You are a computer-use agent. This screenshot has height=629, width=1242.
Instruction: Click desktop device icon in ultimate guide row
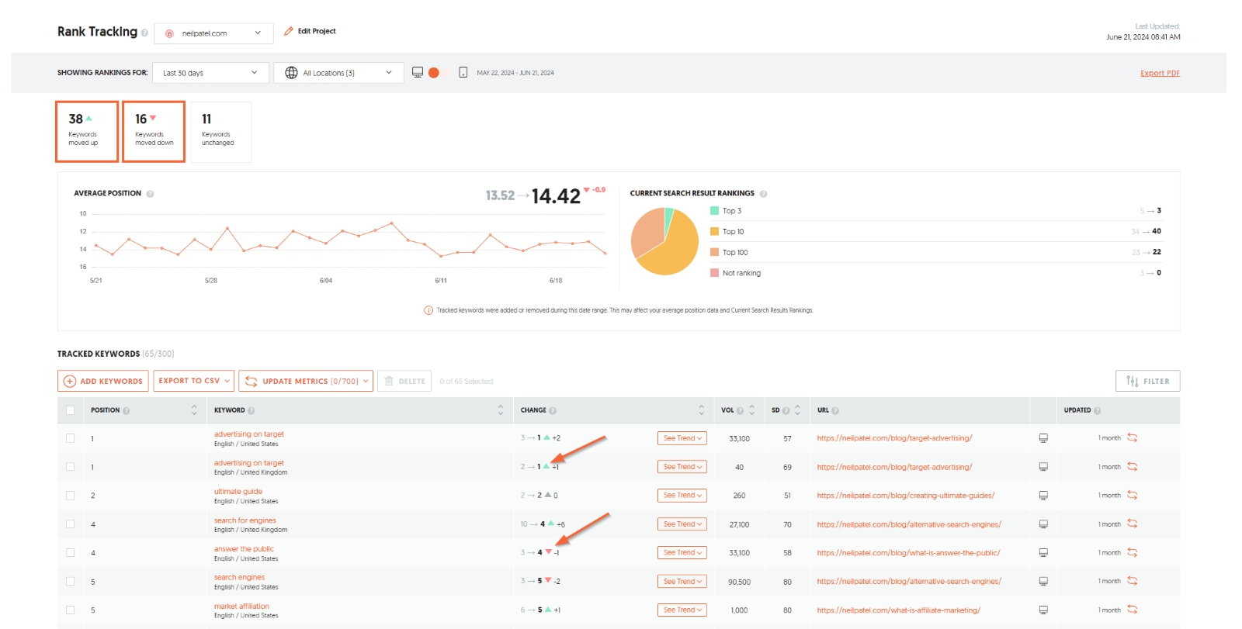[x=1043, y=496]
